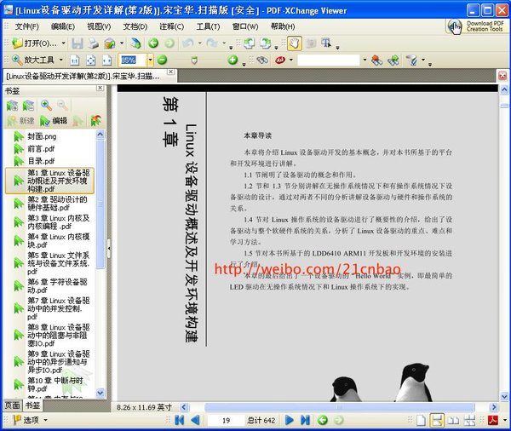Collapse the side panel with splitter arrow

109,249
